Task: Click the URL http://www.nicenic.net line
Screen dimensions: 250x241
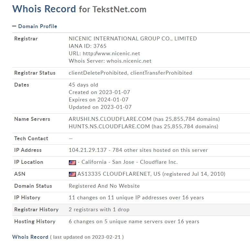Action: click(104, 54)
